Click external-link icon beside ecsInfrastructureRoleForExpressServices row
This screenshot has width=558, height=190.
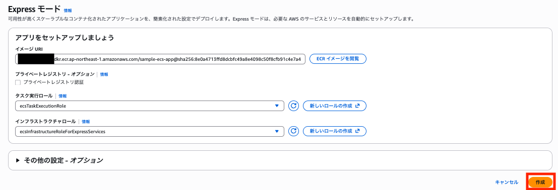(358, 131)
